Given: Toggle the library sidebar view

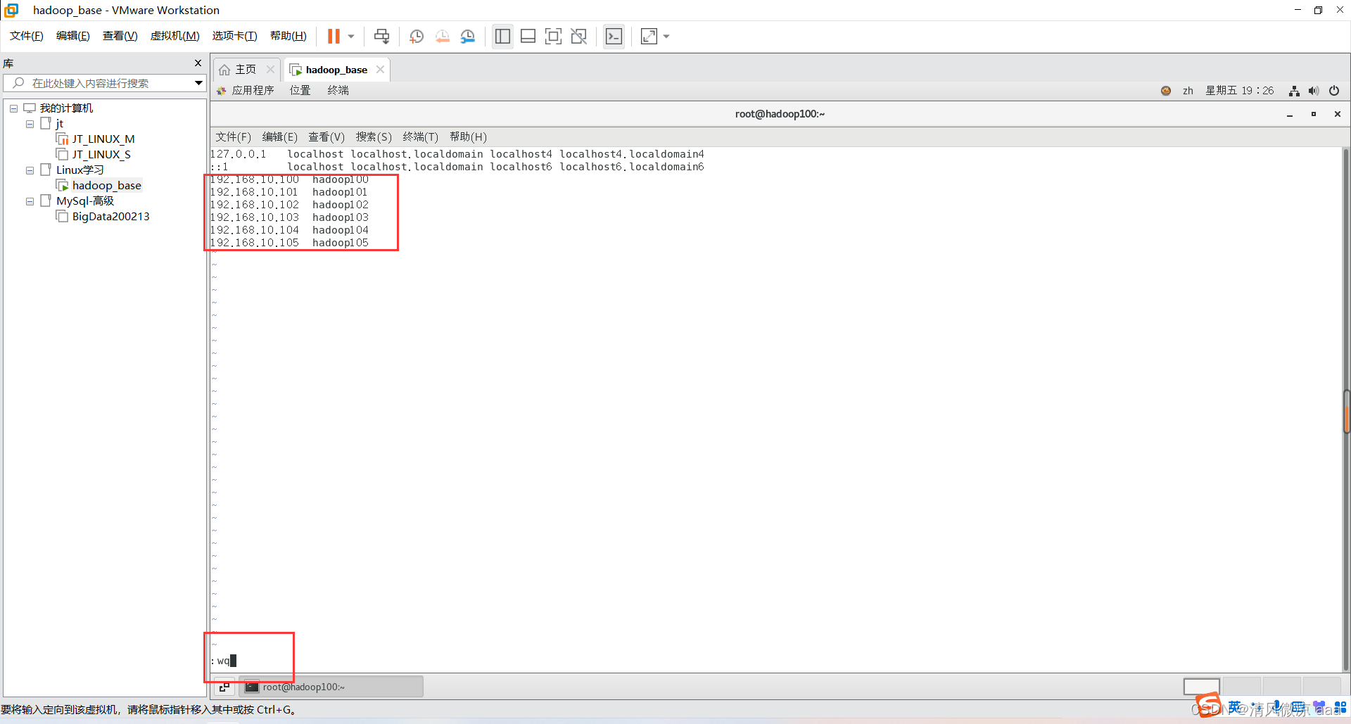Looking at the screenshot, I should [502, 36].
